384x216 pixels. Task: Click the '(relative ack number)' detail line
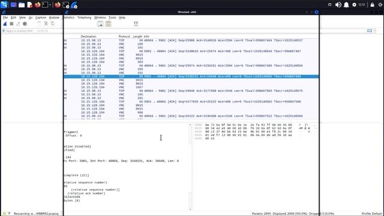click(x=86, y=193)
